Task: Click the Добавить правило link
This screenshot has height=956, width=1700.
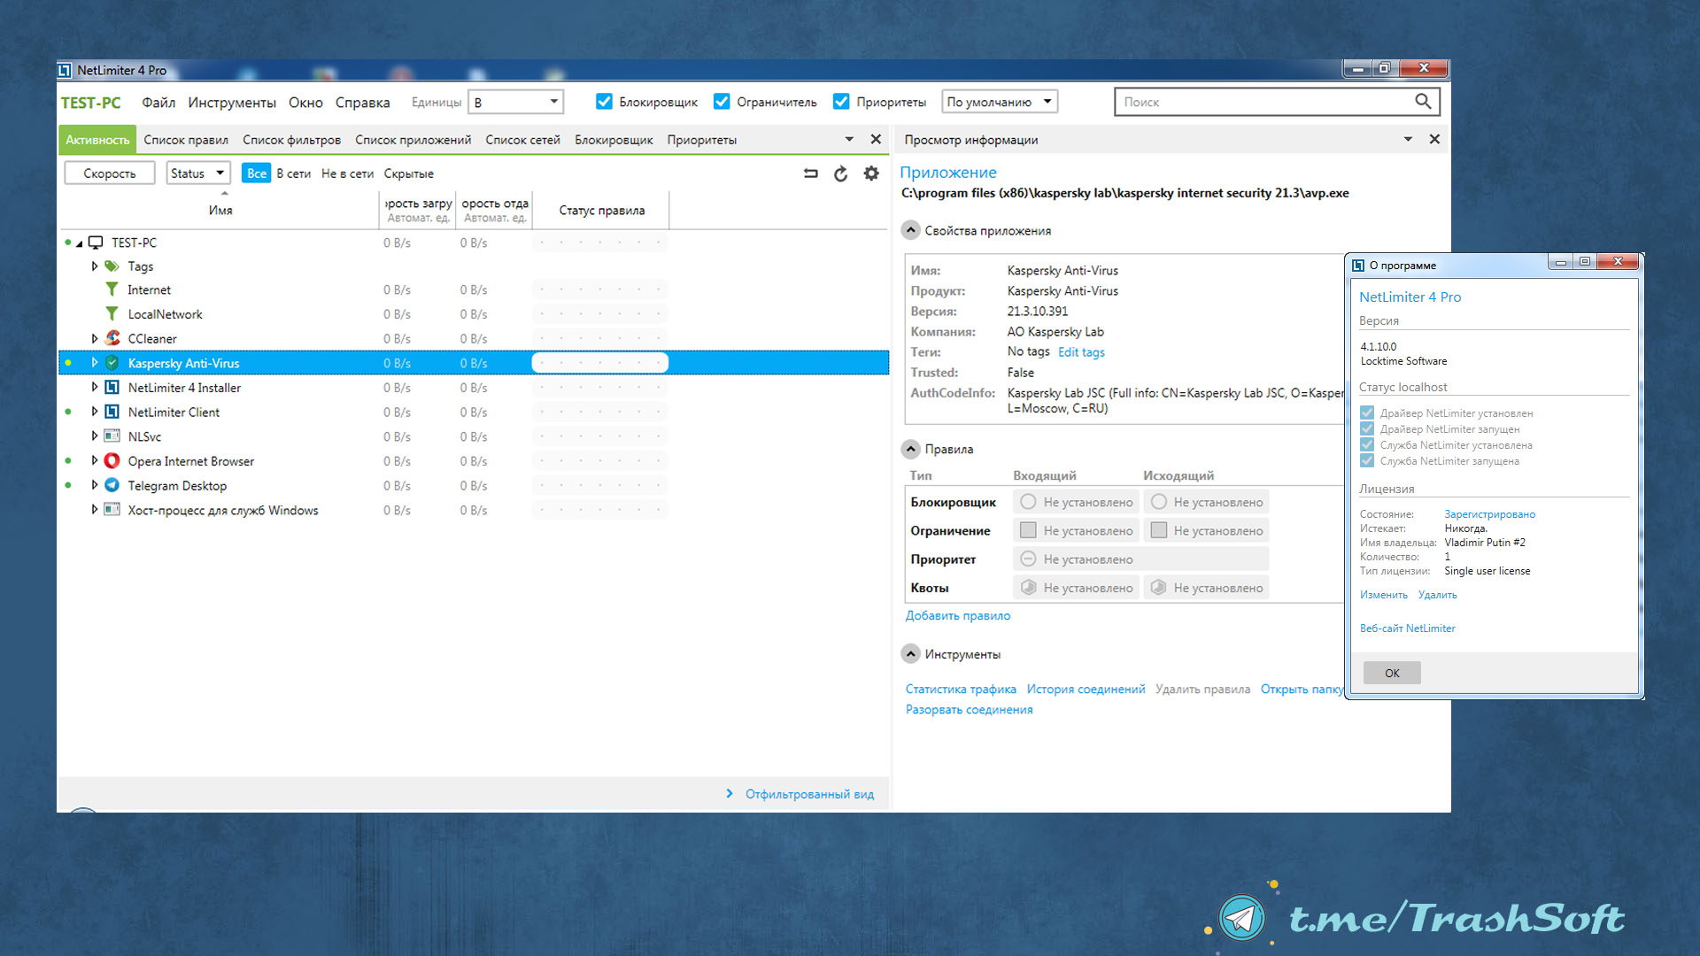Action: pos(959,615)
